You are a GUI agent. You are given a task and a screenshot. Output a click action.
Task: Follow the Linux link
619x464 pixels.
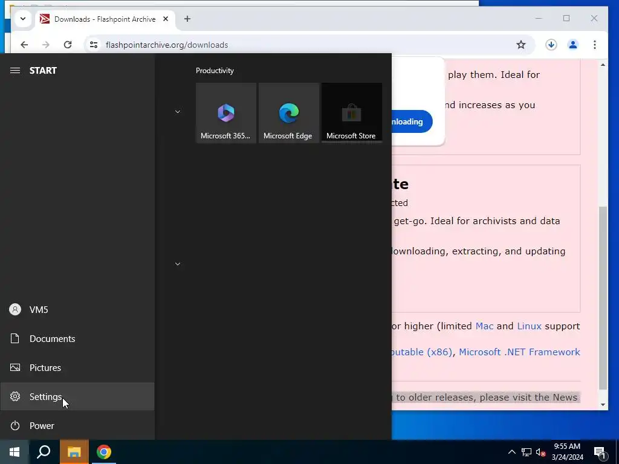tap(529, 326)
